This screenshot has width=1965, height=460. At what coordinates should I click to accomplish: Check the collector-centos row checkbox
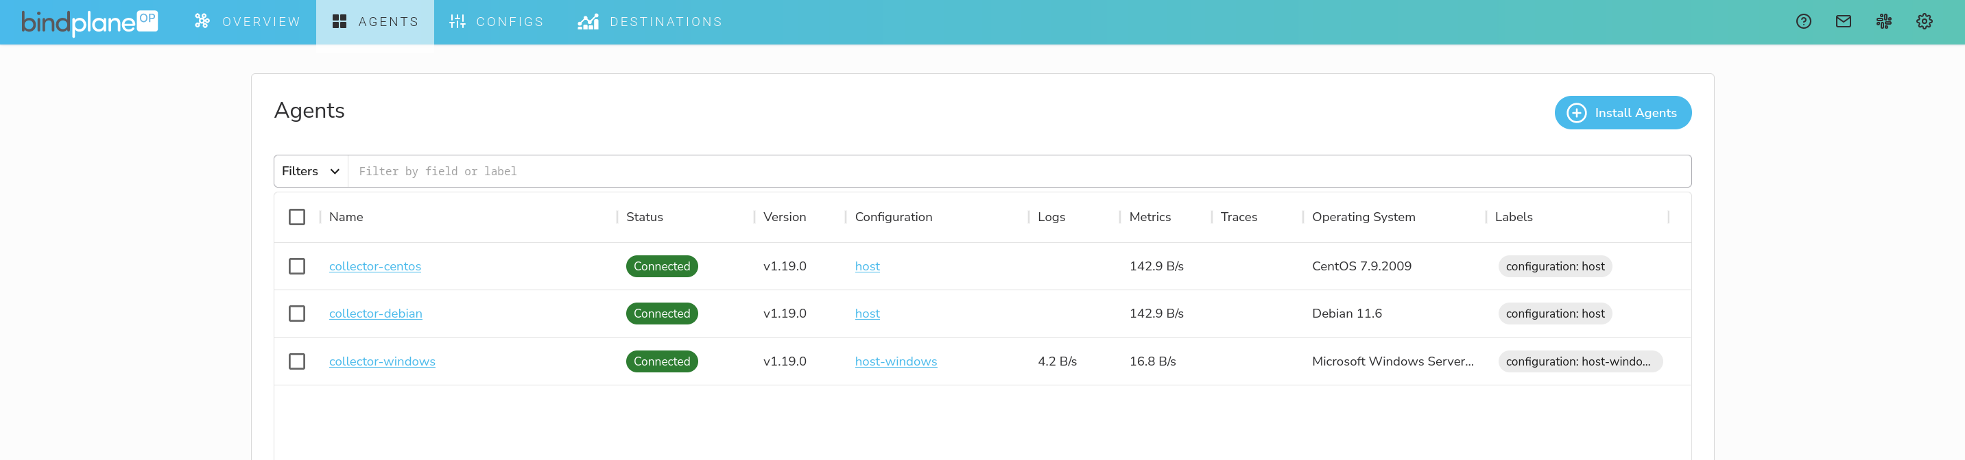point(297,266)
